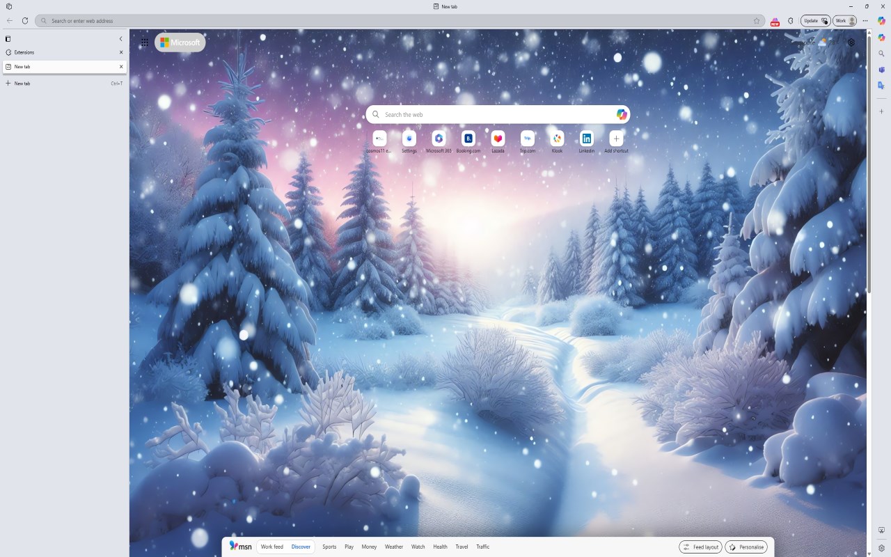Click the Search the web box
This screenshot has height=557, width=891.
coord(498,114)
